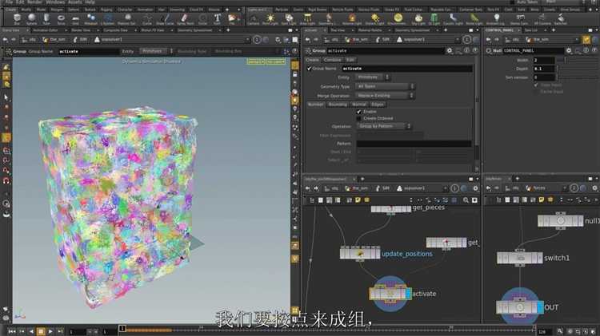600x336 pixels.
Task: Open Operation Group by Pattern dropdown
Action: (384, 126)
